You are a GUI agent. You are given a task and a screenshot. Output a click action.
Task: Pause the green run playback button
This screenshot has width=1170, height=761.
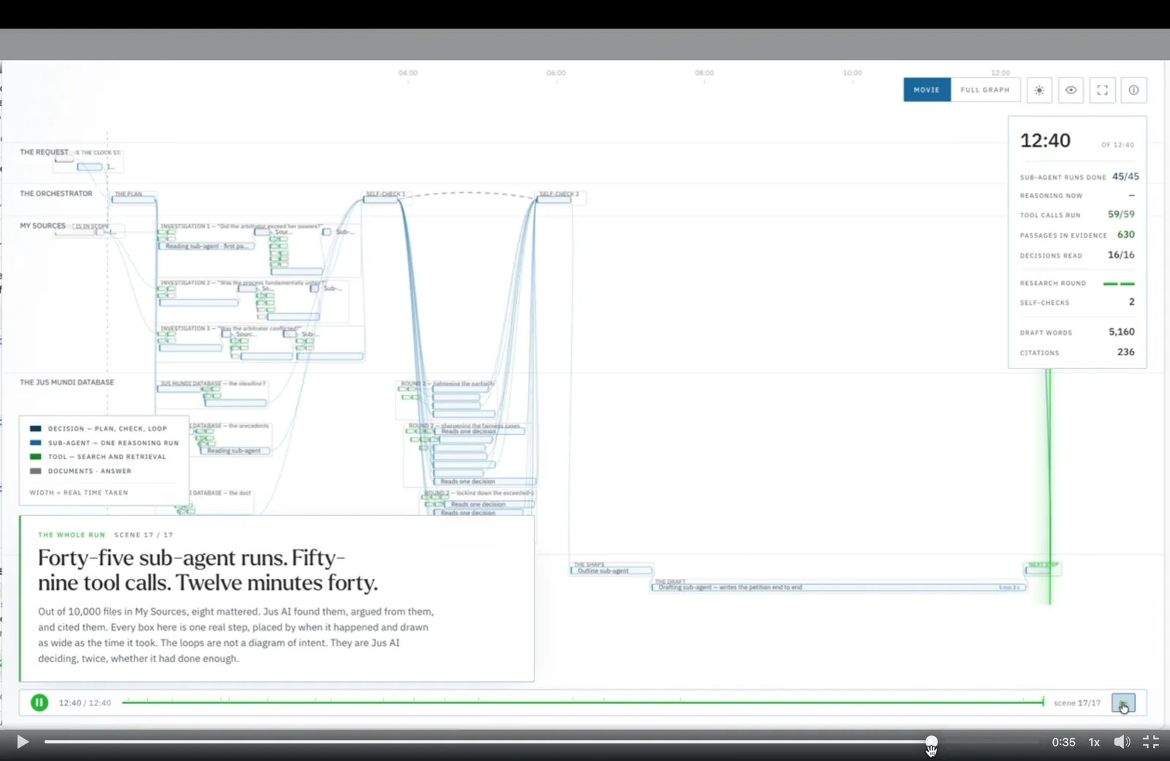(39, 703)
